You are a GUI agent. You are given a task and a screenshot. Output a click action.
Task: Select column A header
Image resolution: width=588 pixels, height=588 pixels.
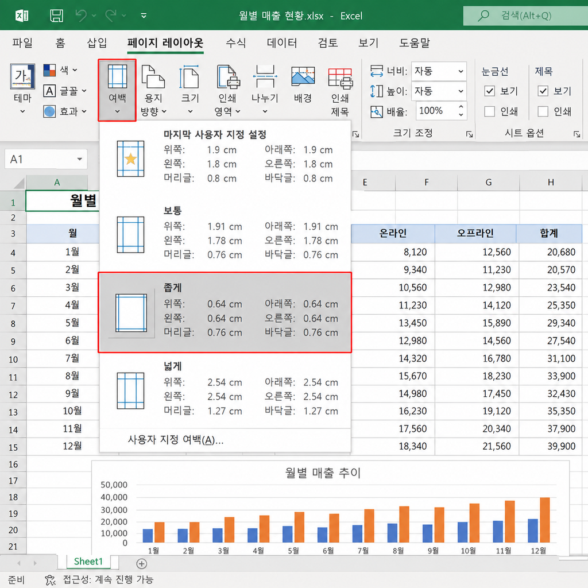pyautogui.click(x=57, y=183)
